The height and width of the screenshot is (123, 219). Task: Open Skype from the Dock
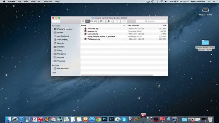click(x=124, y=119)
